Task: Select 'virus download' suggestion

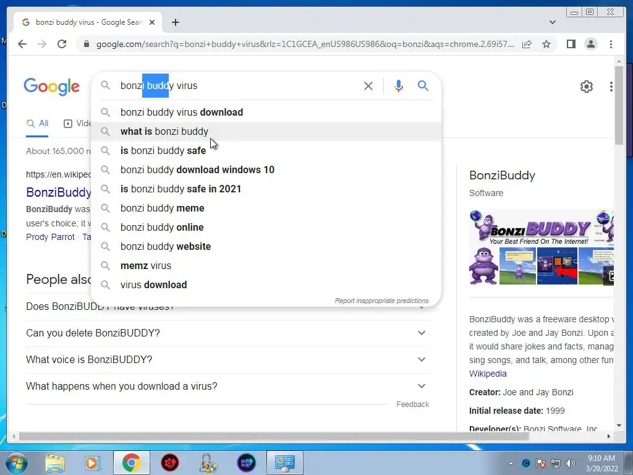Action: (266, 285)
